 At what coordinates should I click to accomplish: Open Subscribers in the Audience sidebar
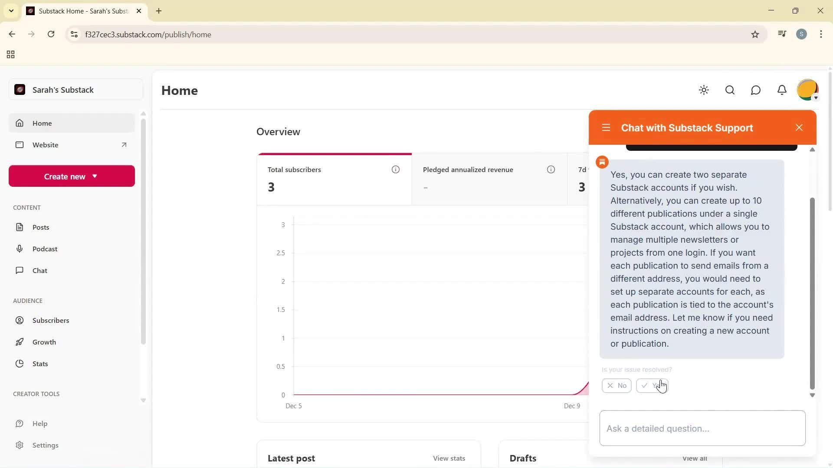[x=51, y=320]
